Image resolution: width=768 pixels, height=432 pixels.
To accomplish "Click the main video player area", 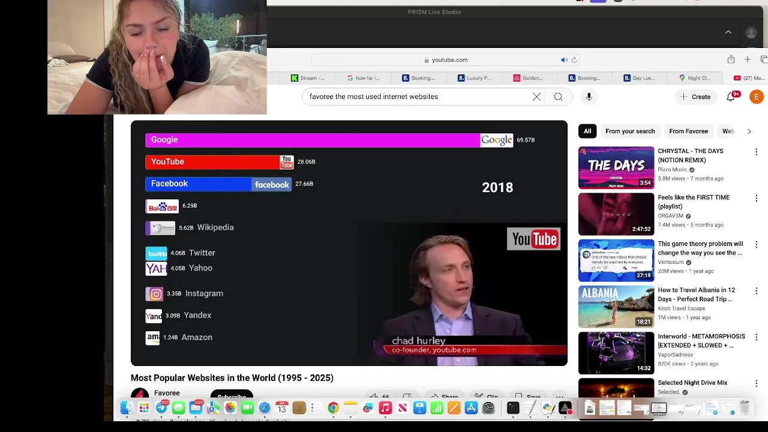I will [349, 243].
